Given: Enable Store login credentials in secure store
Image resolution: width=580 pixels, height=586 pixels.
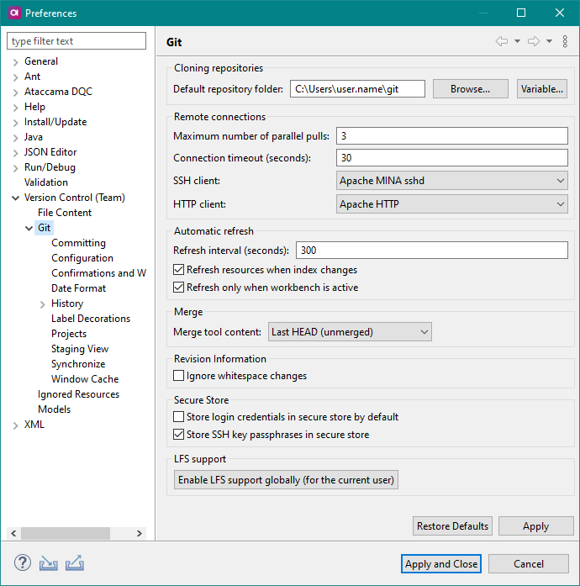Looking at the screenshot, I should 179,417.
